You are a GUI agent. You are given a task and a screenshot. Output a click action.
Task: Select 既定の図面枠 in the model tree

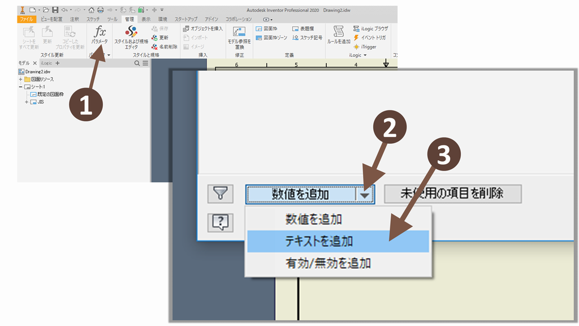[x=48, y=94]
